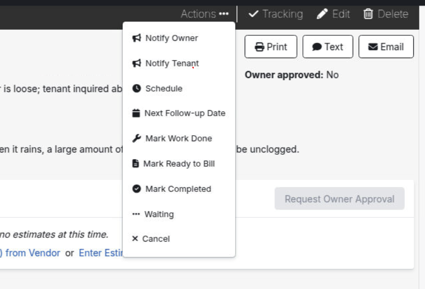Click the 'Owner approved: No' text
This screenshot has height=289, width=425.
[292, 75]
